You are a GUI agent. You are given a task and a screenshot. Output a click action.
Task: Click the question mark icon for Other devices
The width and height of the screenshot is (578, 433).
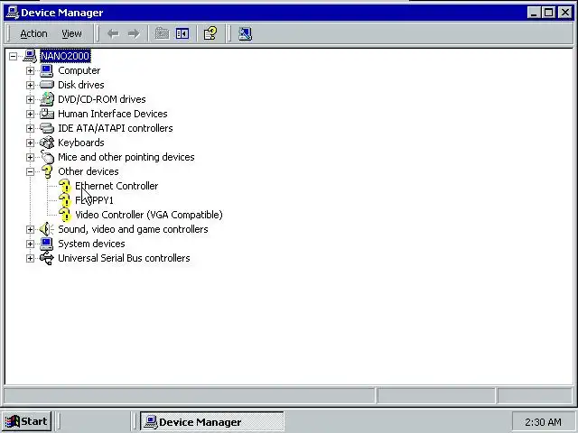pyautogui.click(x=47, y=171)
